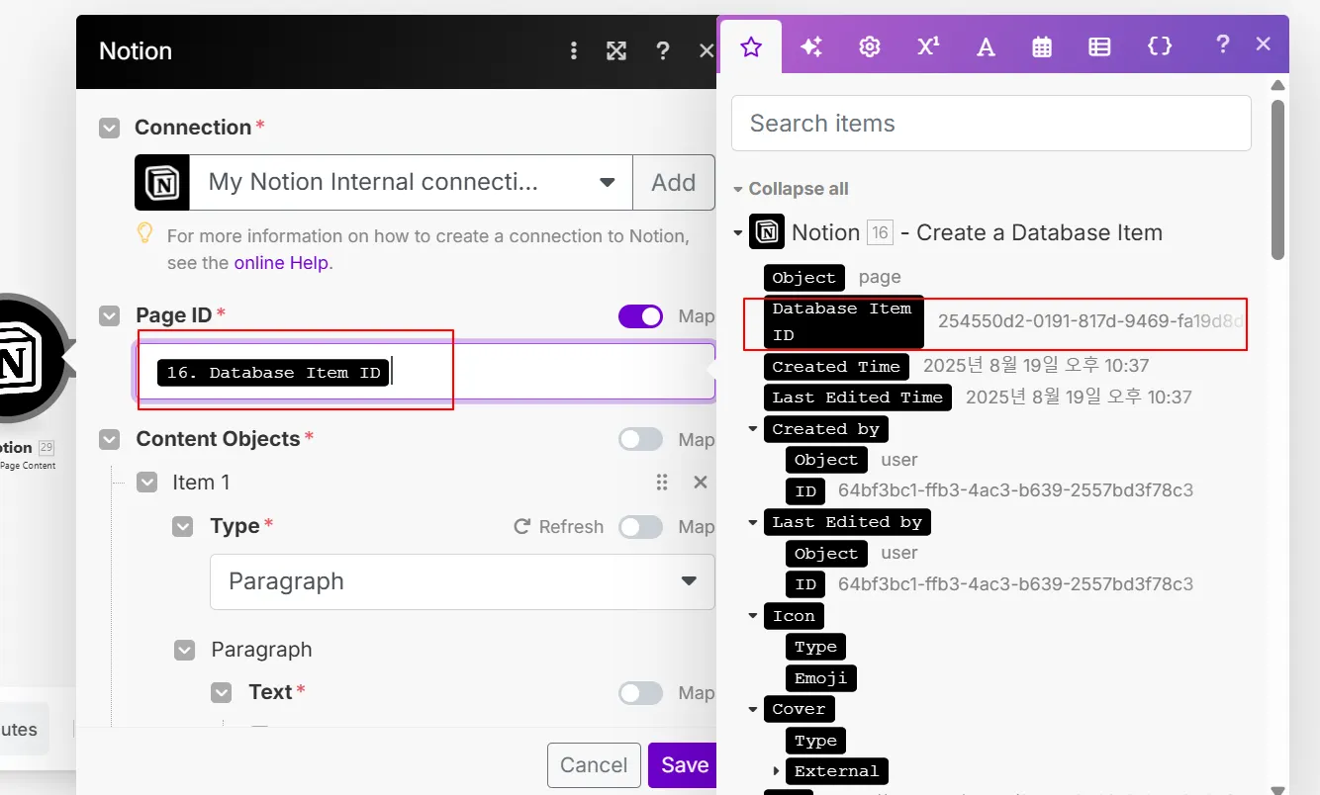Open the curly braces variables tab
Viewport: 1320px width, 795px height.
coord(1160,46)
